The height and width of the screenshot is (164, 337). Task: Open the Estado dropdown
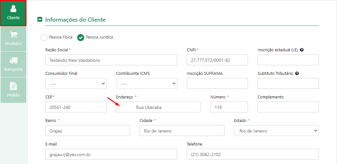click(276, 131)
